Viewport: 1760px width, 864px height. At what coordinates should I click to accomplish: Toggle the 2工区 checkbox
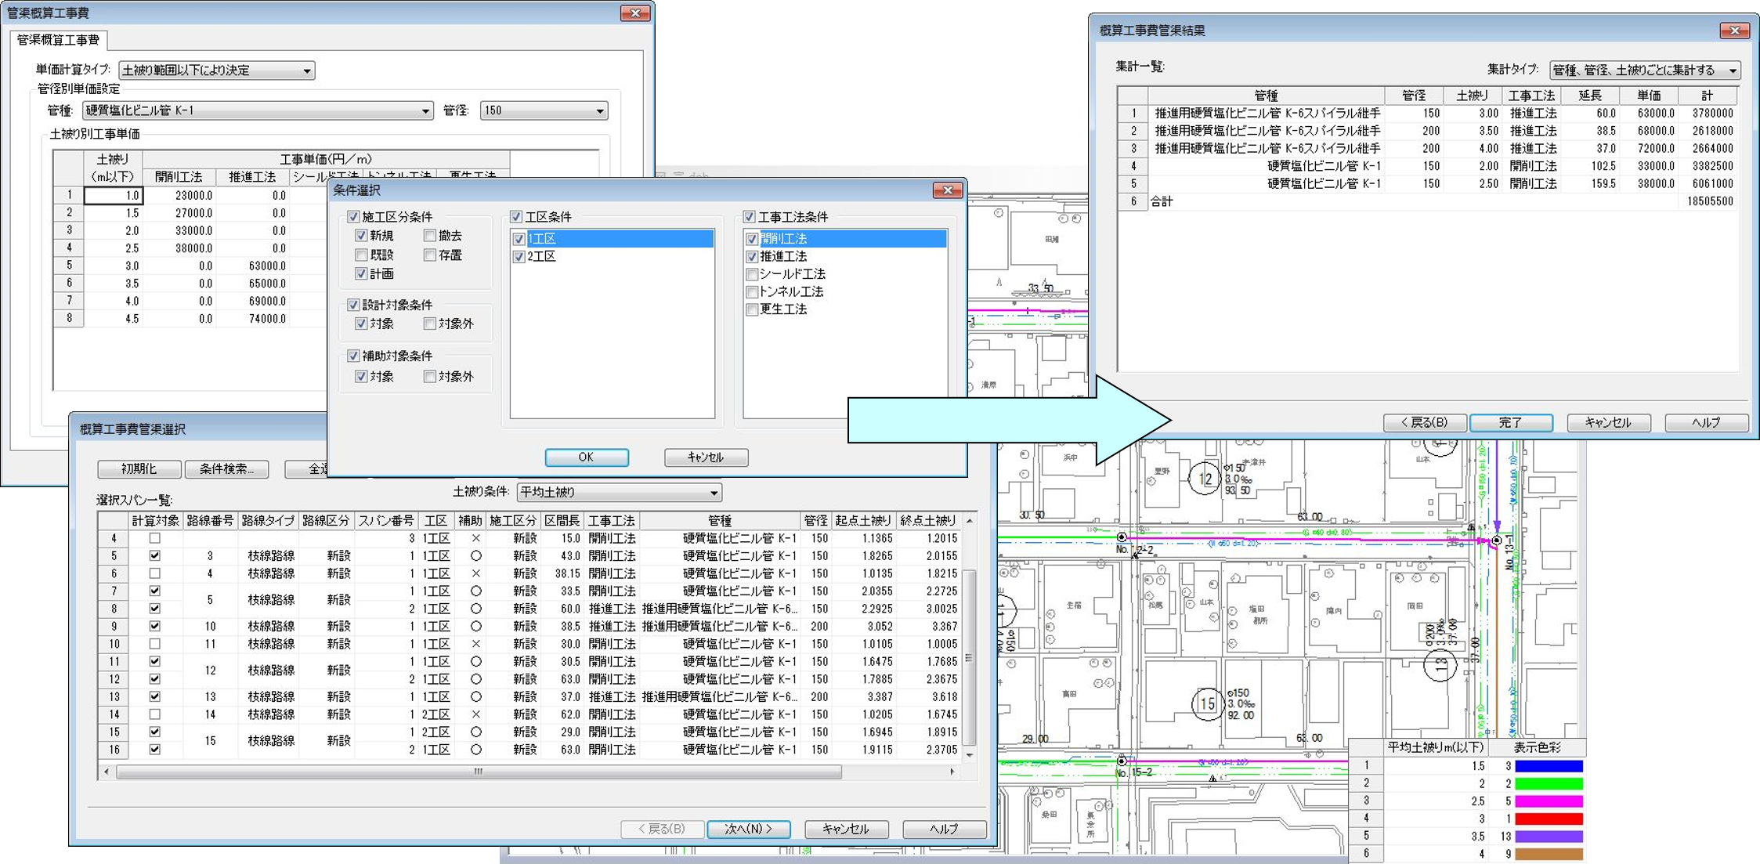click(x=519, y=257)
